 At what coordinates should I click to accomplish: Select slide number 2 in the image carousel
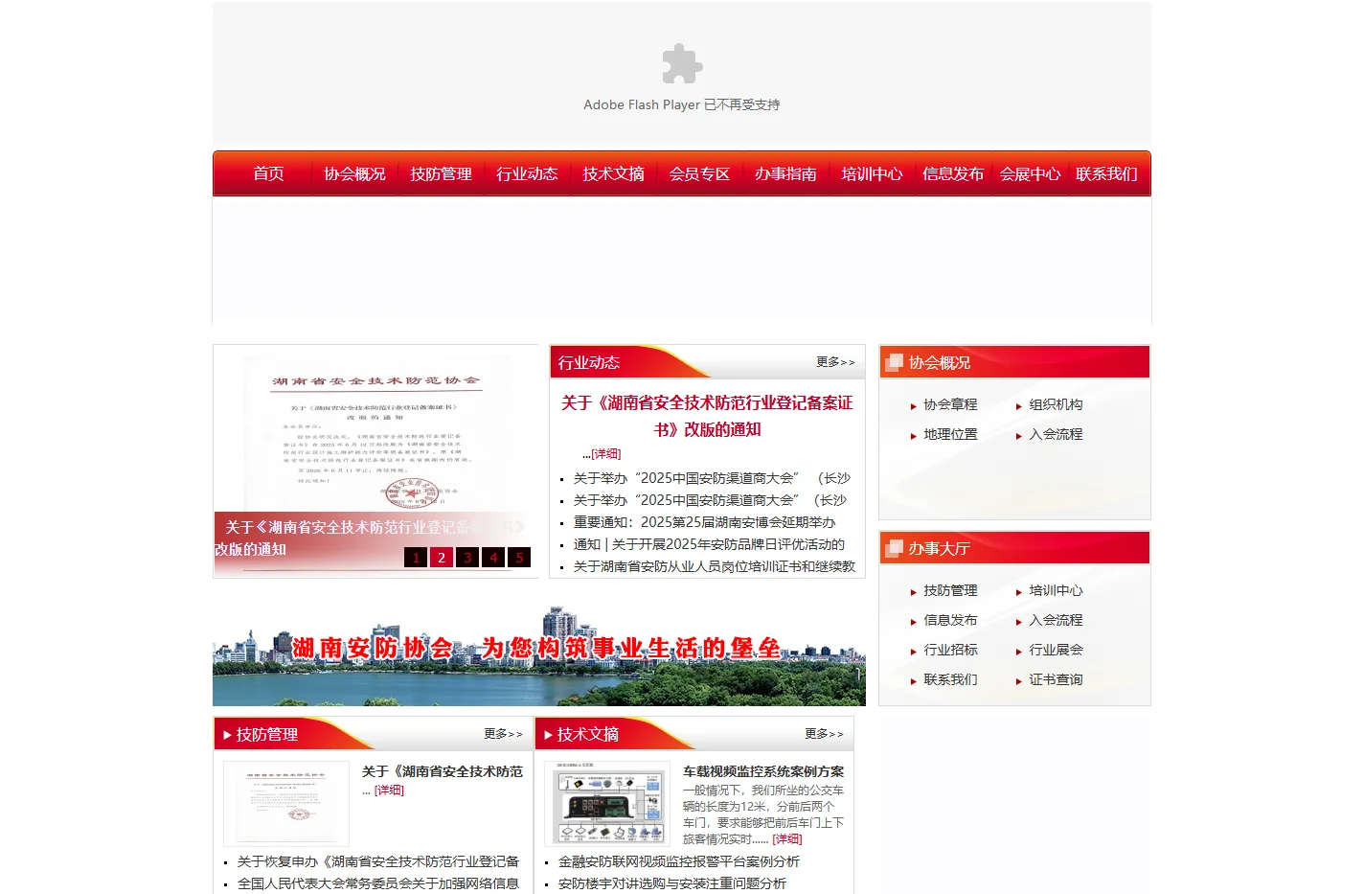442,557
